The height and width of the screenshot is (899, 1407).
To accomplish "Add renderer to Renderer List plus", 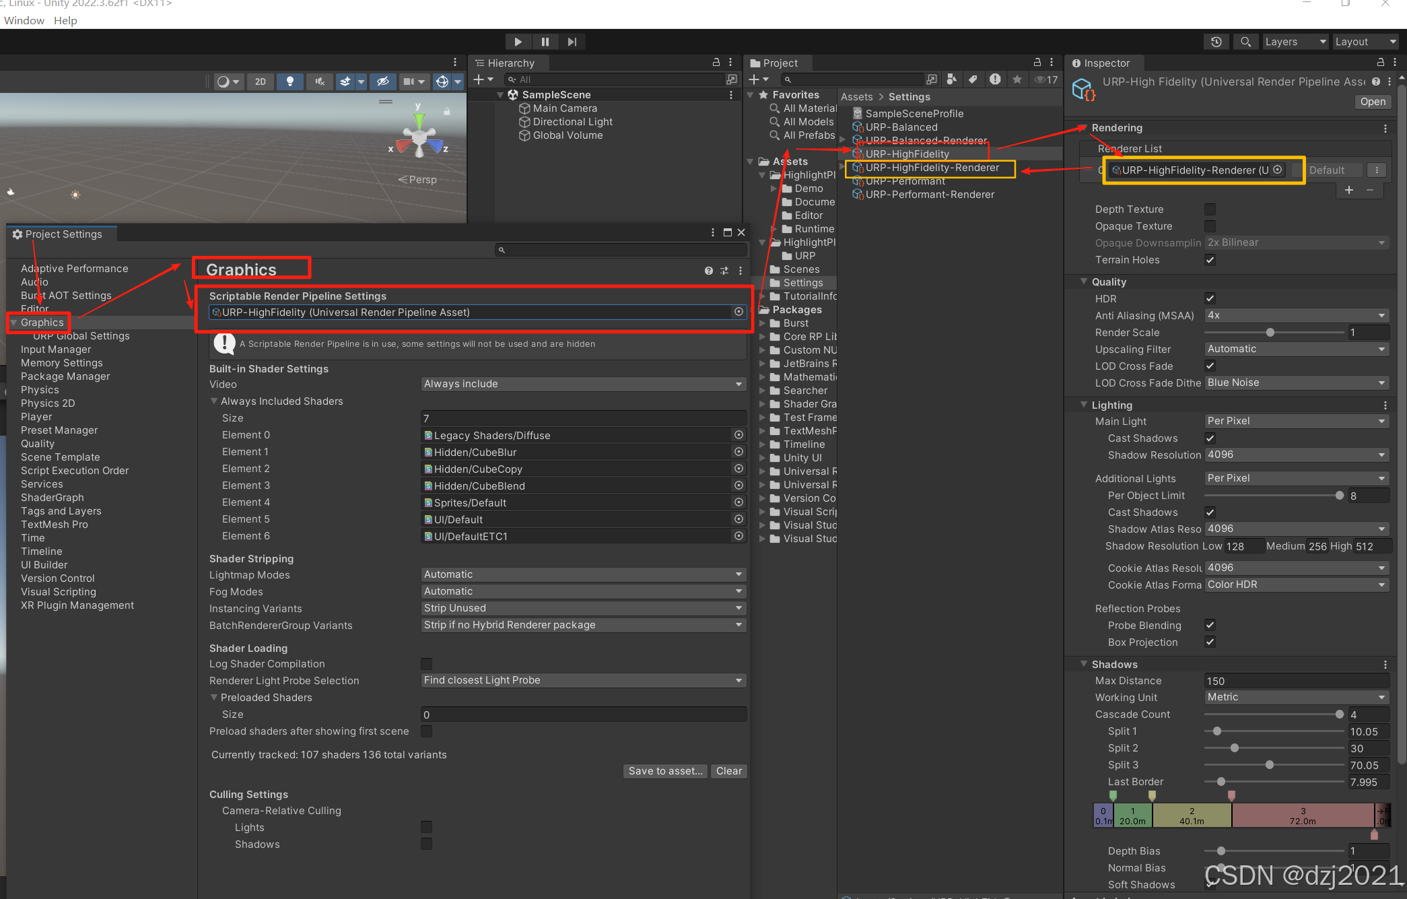I will coord(1349,190).
